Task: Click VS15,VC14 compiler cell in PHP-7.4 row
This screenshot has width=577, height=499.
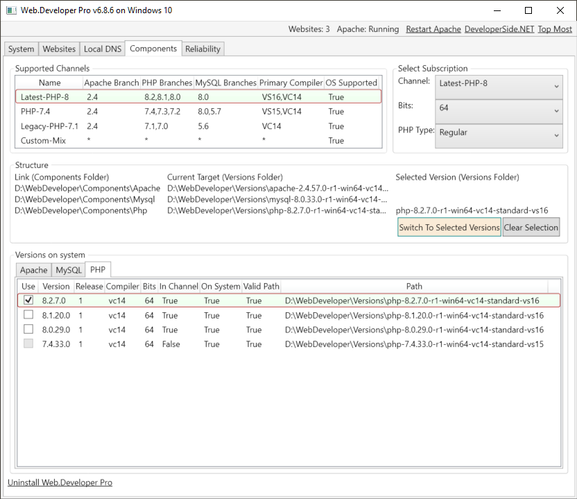Action: [282, 111]
